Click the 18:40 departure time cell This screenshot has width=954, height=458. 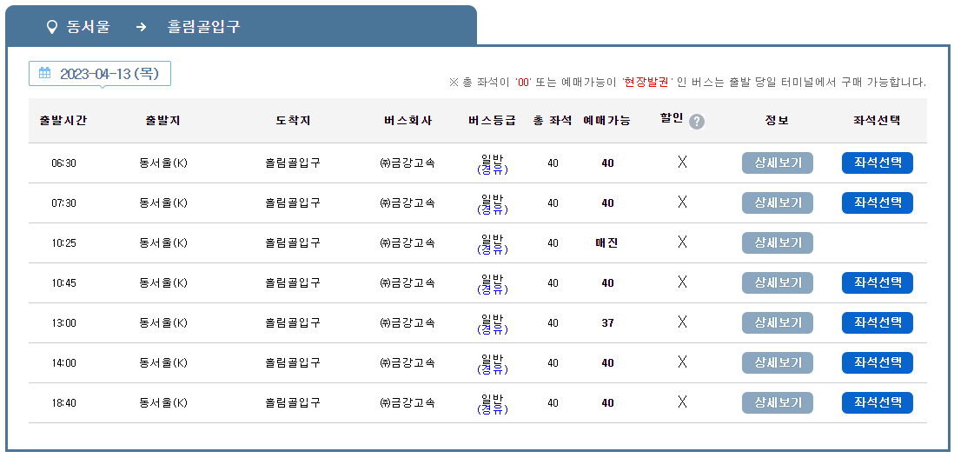(x=64, y=402)
